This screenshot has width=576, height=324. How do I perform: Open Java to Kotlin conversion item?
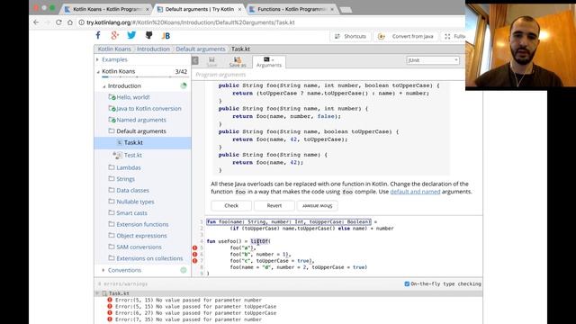(148, 109)
